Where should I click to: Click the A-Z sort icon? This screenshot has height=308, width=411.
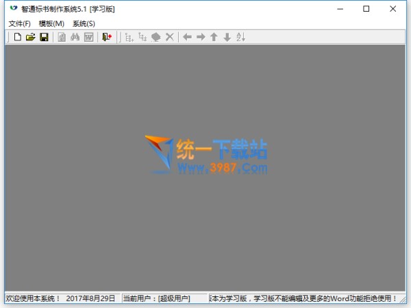(x=240, y=37)
